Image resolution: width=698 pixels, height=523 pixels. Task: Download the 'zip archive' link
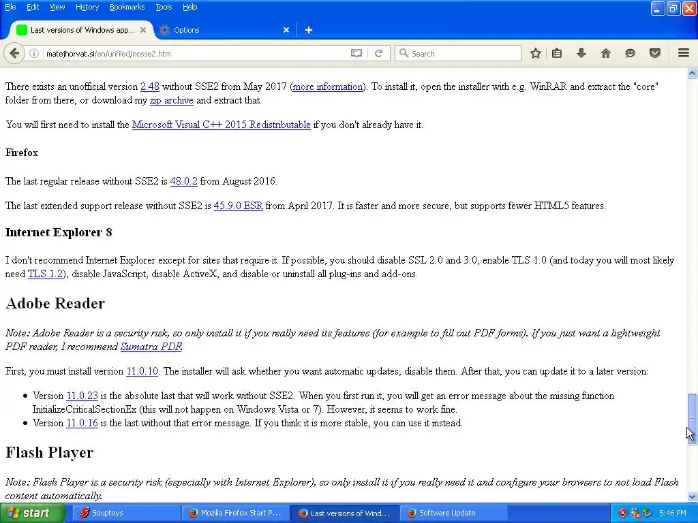point(171,100)
